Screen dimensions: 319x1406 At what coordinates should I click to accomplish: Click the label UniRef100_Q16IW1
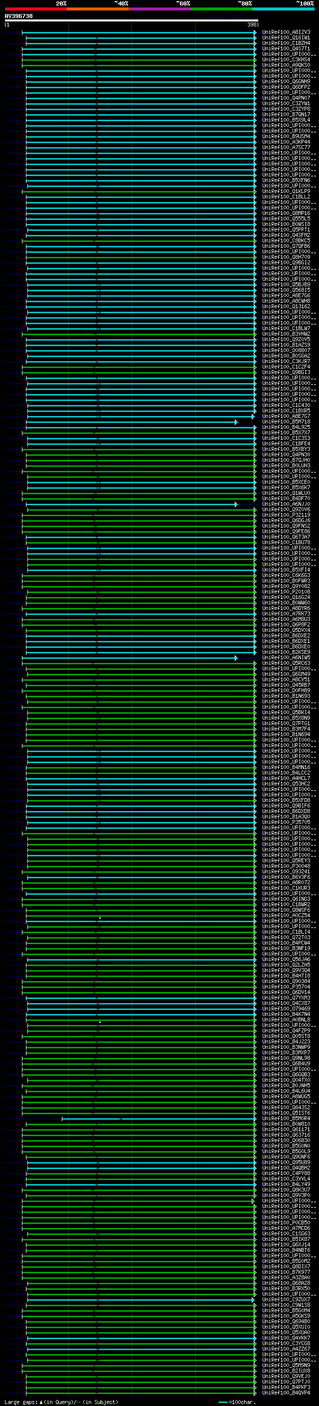286,38
